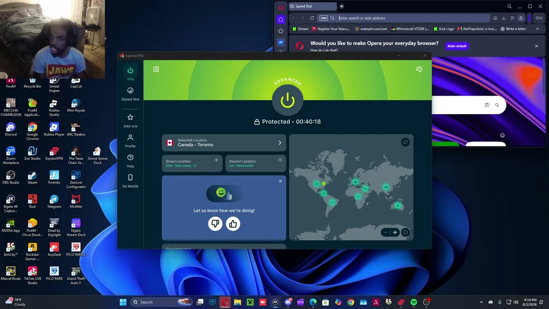The height and width of the screenshot is (309, 549).
Task: Select the North America cluster marked 70
Action: click(317, 184)
